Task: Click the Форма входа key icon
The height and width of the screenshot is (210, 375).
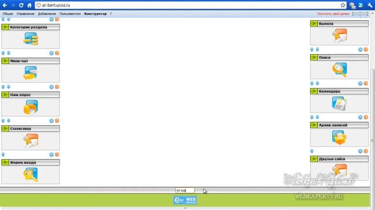Action: click(x=30, y=174)
